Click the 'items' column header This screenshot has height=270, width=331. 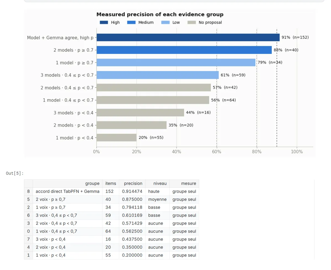click(111, 184)
